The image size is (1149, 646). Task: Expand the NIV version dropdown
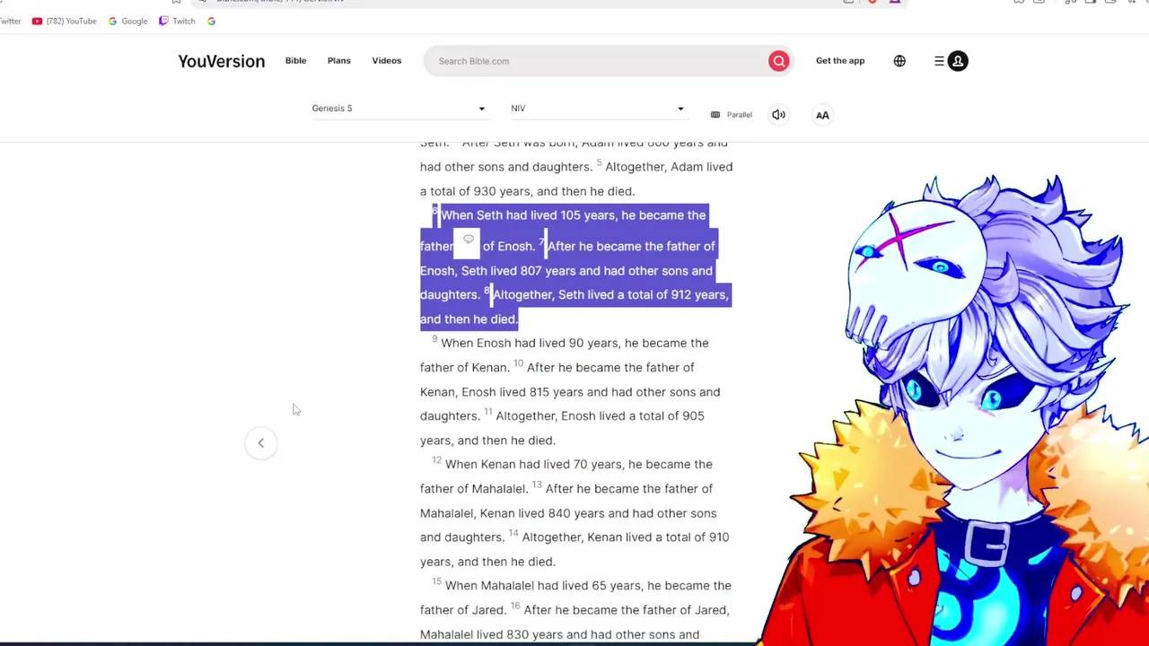point(598,109)
